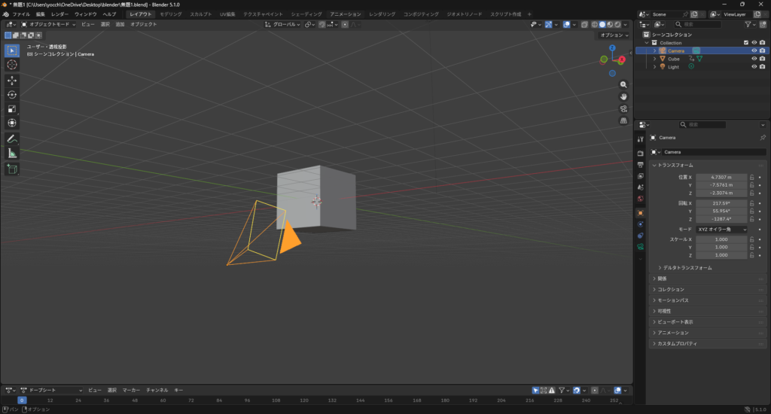Expand the Light item in the outliner
771x414 pixels.
point(655,67)
